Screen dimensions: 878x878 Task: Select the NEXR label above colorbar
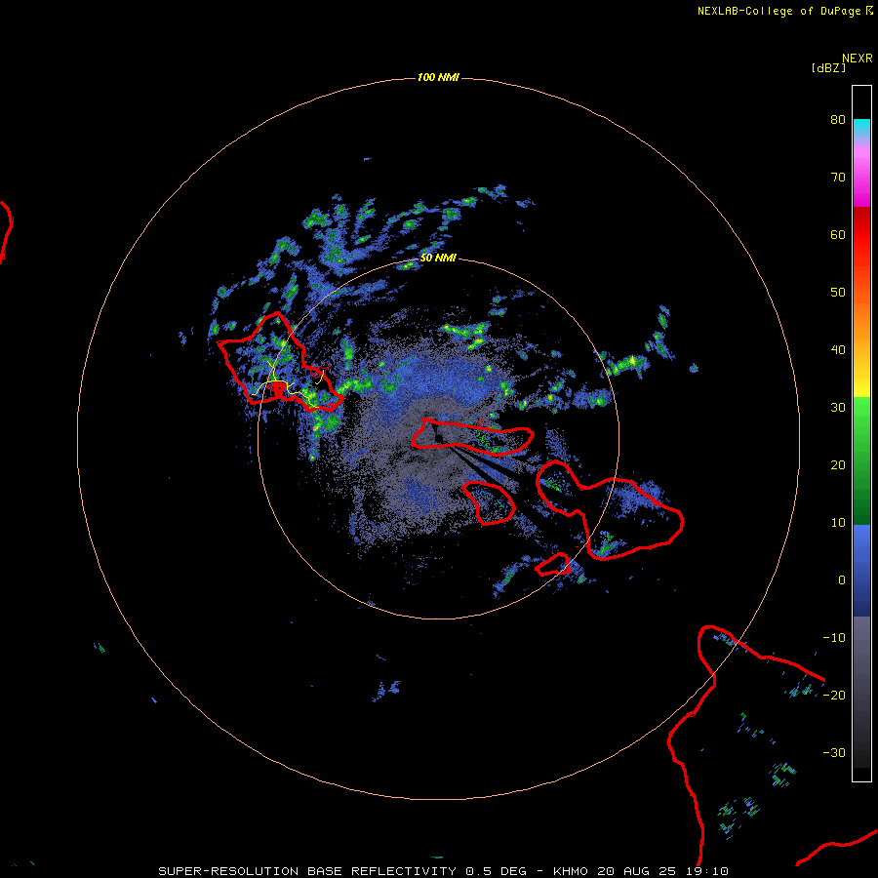857,59
